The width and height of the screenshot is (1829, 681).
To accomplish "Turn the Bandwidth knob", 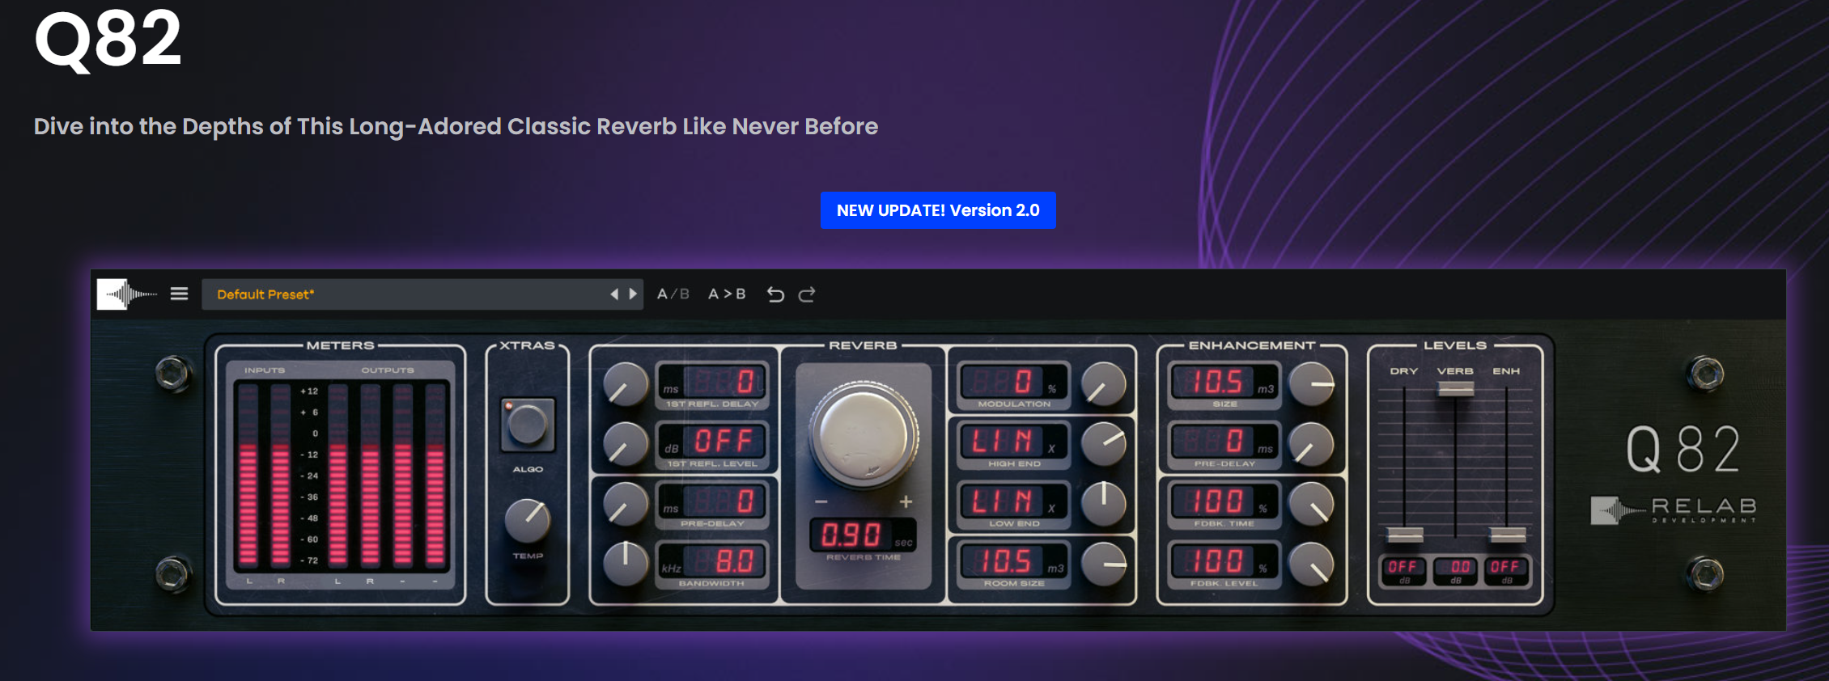I will pyautogui.click(x=626, y=563).
